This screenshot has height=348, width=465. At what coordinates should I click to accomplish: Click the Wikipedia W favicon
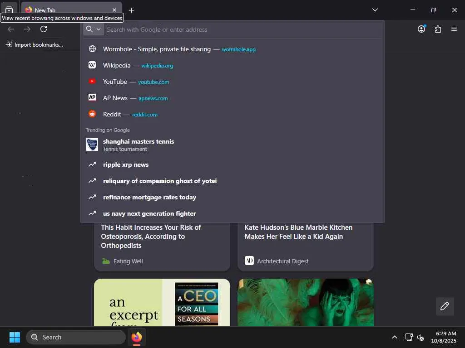point(92,65)
